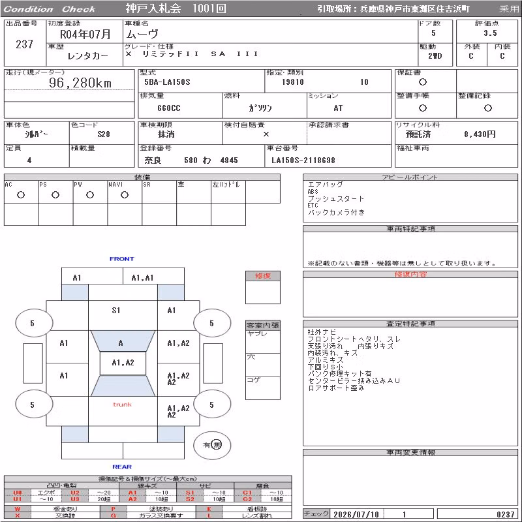522x522 pixels.
Task: Click the コゲ interior lining cell
Action: click(263, 388)
